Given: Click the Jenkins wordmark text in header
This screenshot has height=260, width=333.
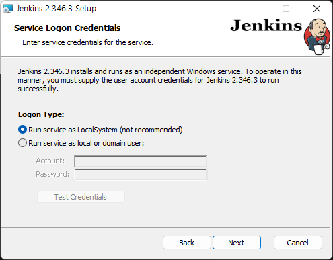Looking at the screenshot, I should (x=266, y=26).
